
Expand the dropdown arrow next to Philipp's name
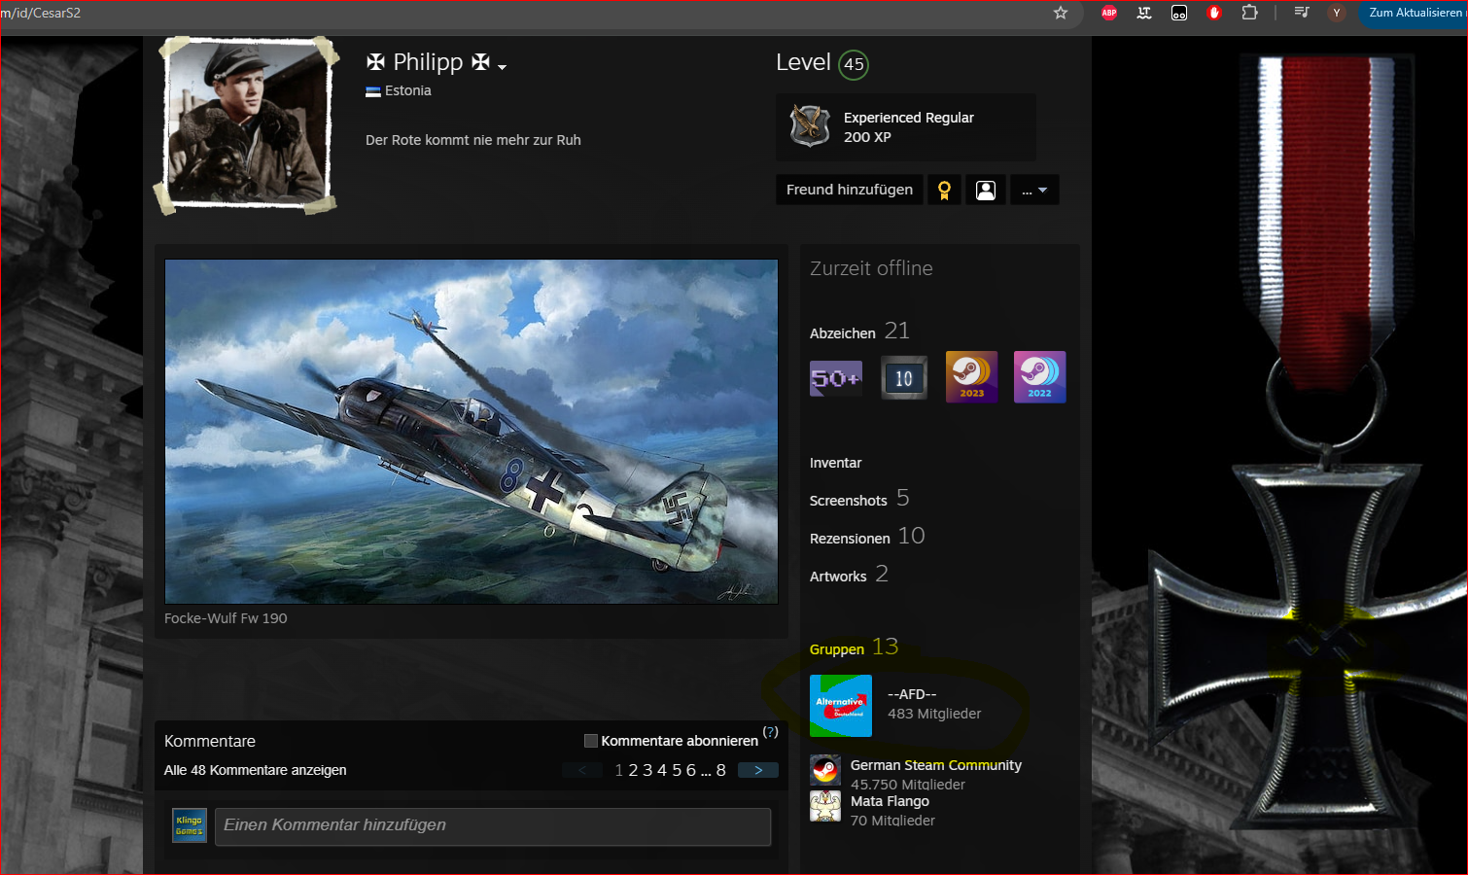click(x=502, y=67)
